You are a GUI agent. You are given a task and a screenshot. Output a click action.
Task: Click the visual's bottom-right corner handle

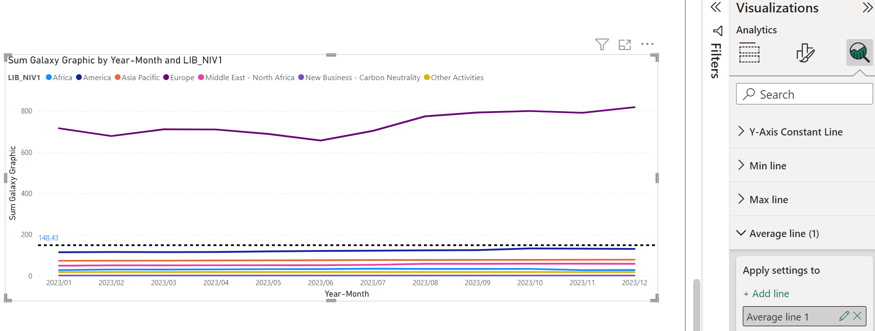click(x=655, y=298)
